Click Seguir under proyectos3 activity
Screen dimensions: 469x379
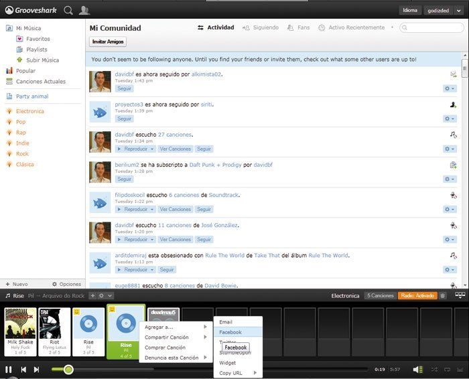pyautogui.click(x=124, y=119)
